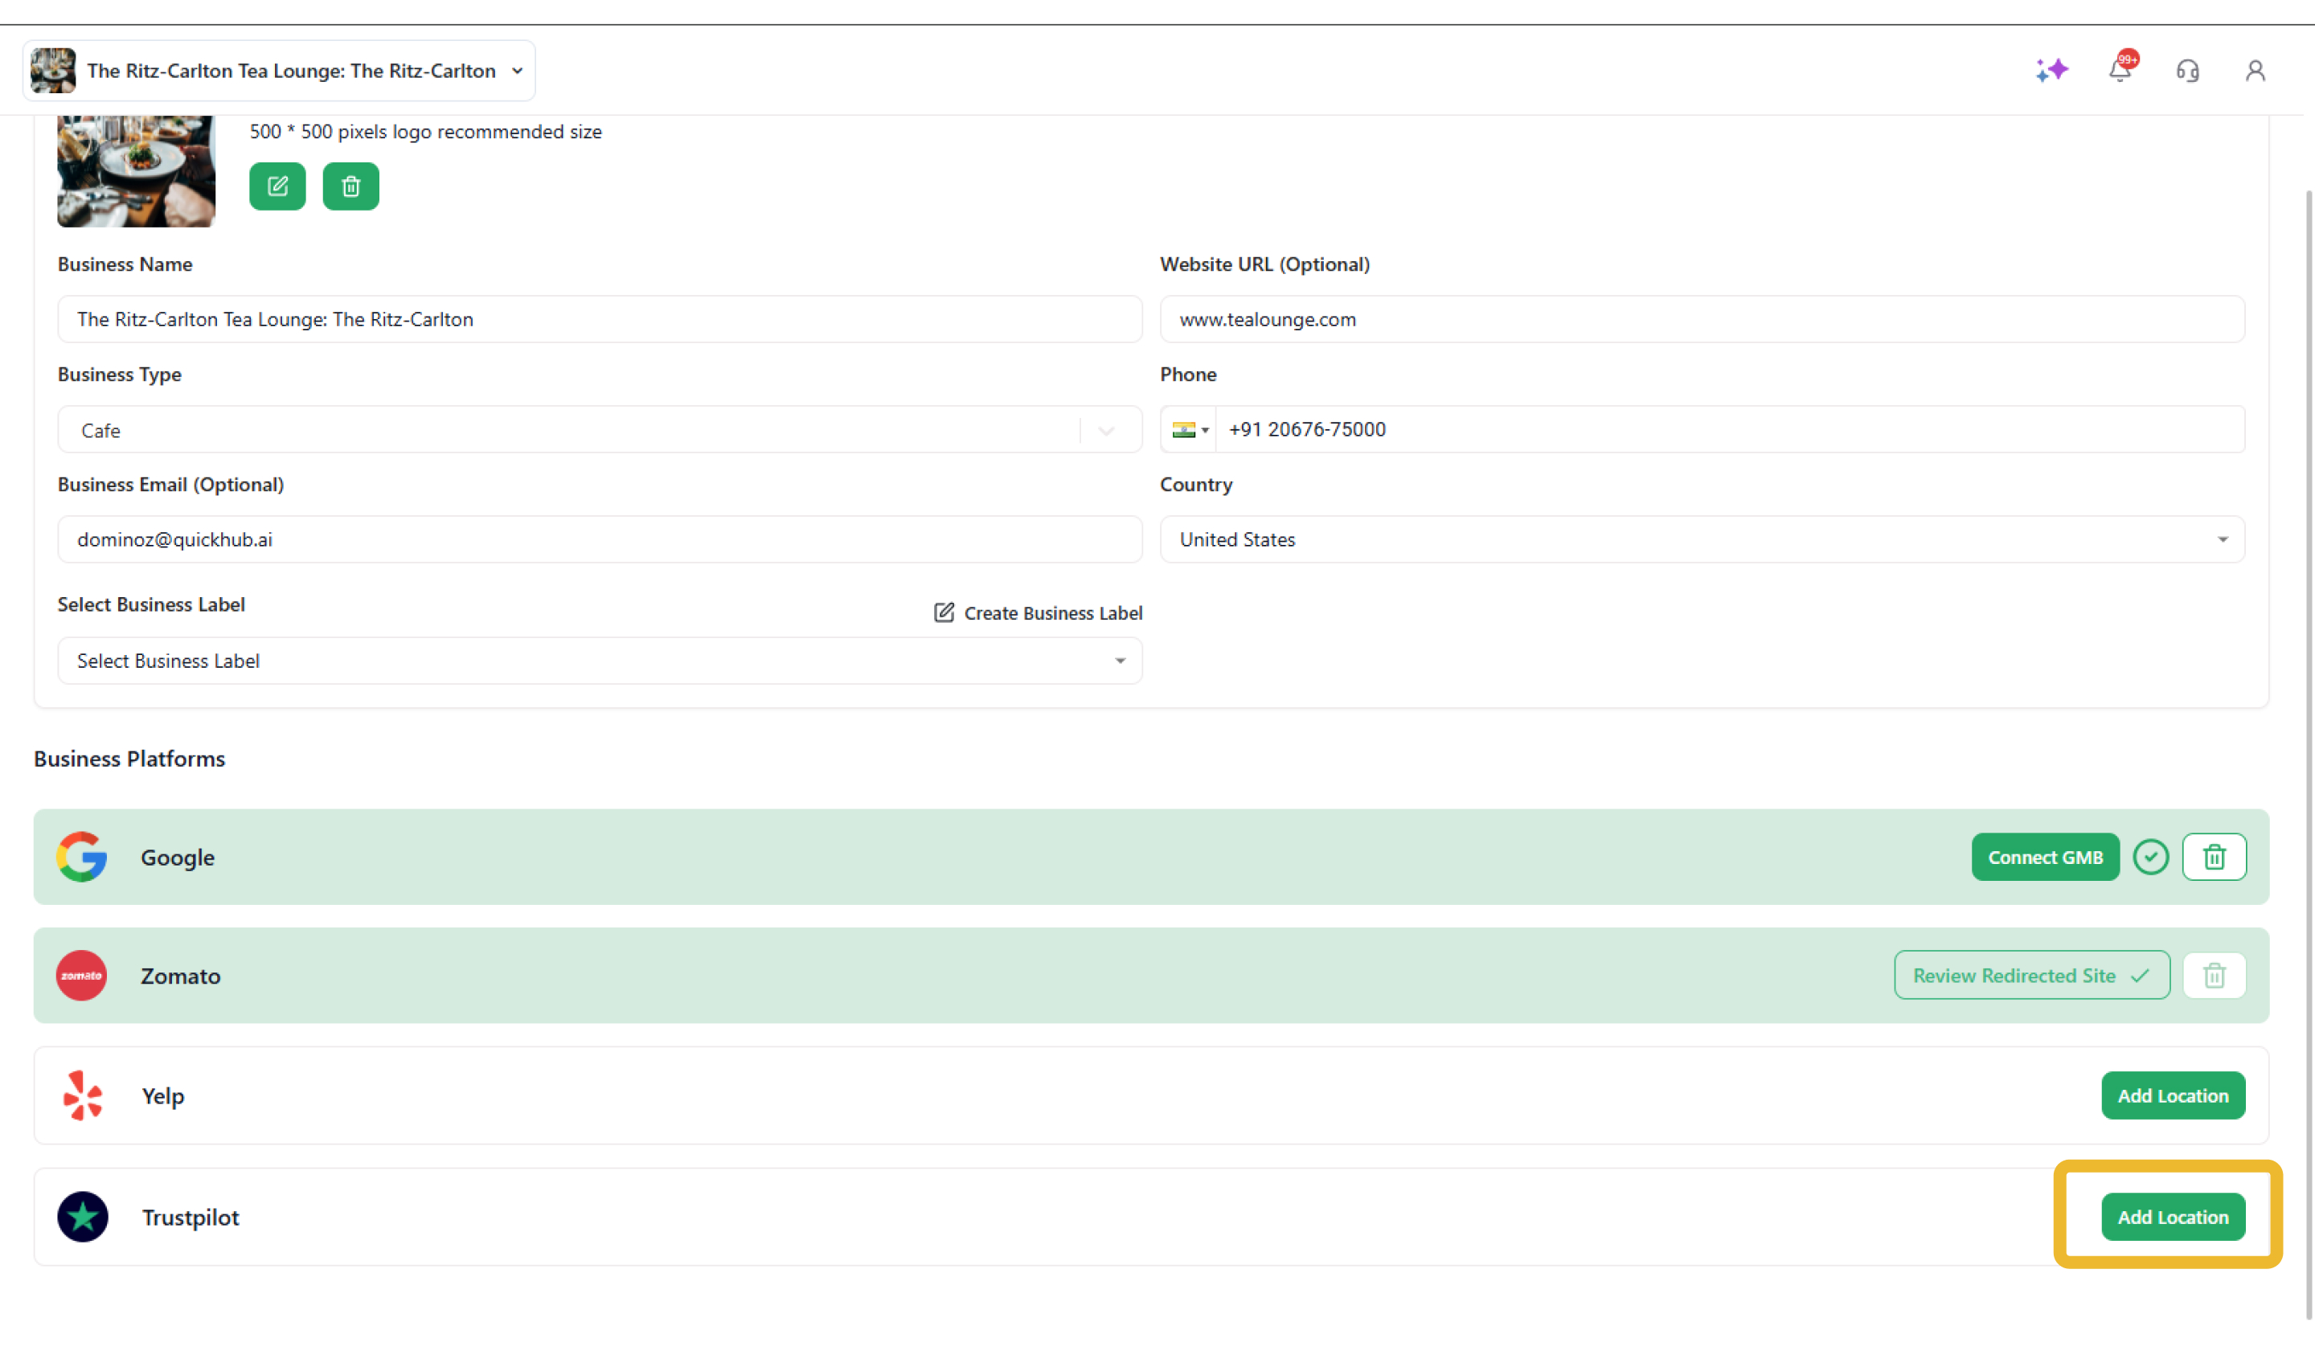This screenshot has height=1347, width=2315.
Task: Open the notifications bell icon
Action: click(x=2120, y=70)
